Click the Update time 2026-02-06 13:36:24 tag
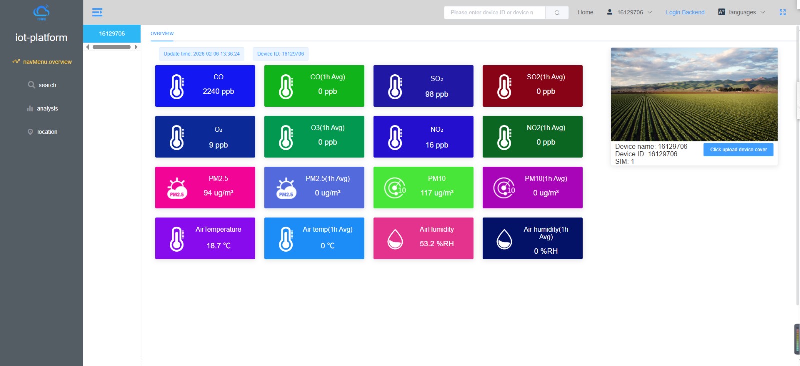This screenshot has width=800, height=366. pos(202,54)
